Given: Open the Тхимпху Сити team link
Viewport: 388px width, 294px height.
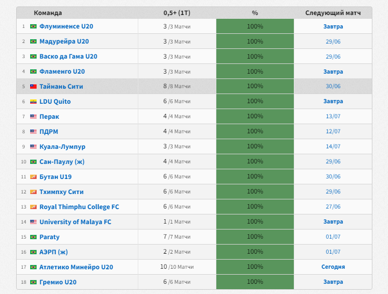Looking at the screenshot, I should (x=61, y=192).
